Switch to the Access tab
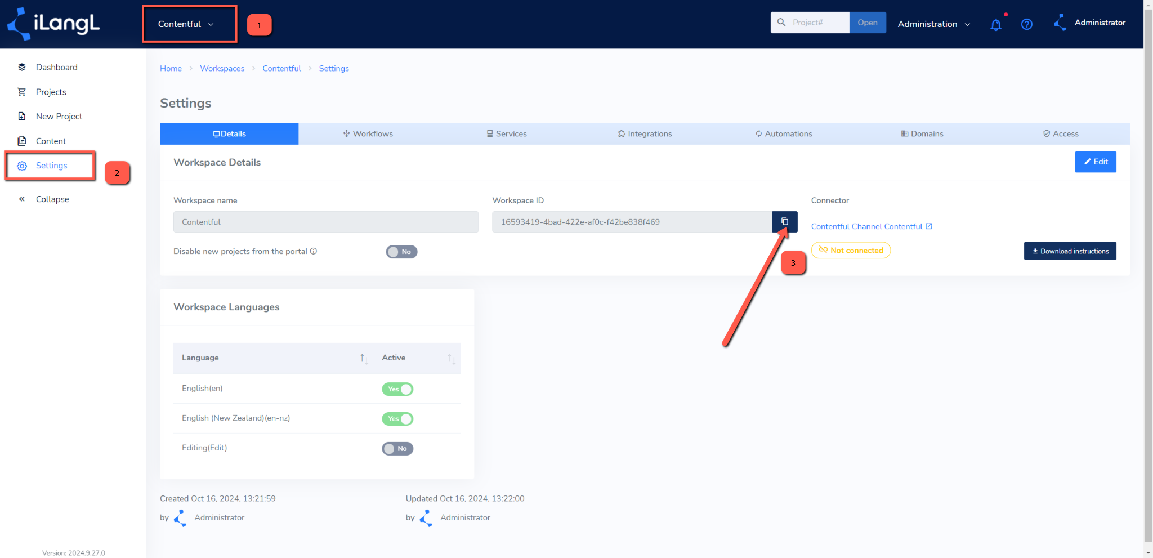The image size is (1153, 558). coord(1061,133)
